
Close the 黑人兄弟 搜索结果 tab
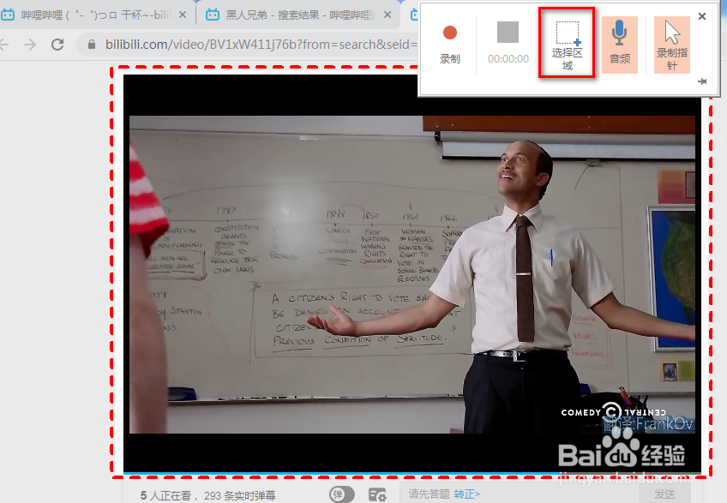click(x=388, y=15)
